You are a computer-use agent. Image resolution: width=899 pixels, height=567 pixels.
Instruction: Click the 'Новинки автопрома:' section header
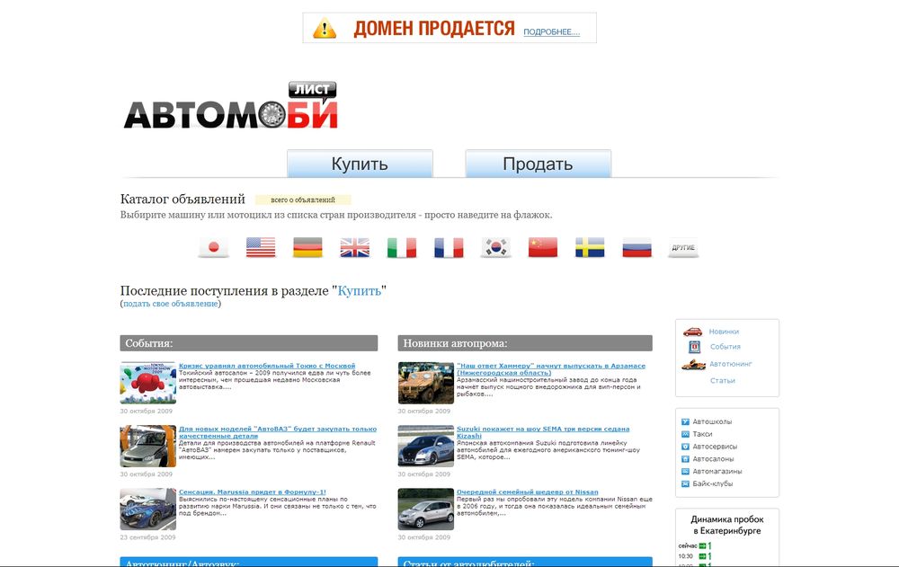pyautogui.click(x=525, y=343)
